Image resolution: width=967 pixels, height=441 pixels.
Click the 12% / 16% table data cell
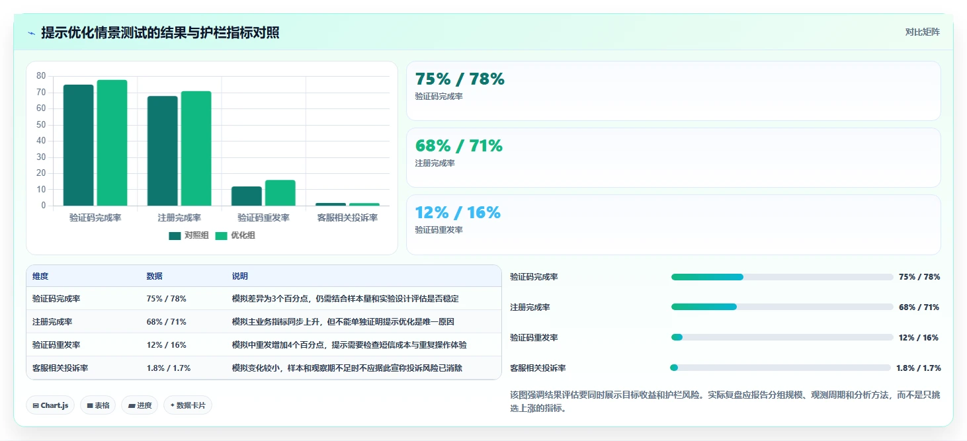click(166, 345)
